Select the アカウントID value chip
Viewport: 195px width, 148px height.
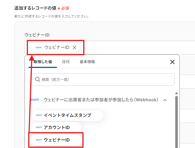coord(57,127)
